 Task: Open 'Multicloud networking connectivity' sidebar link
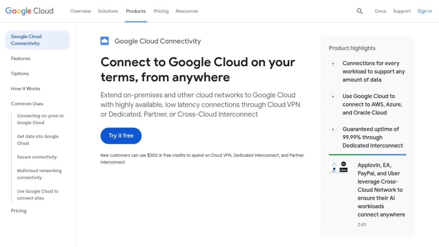click(39, 174)
